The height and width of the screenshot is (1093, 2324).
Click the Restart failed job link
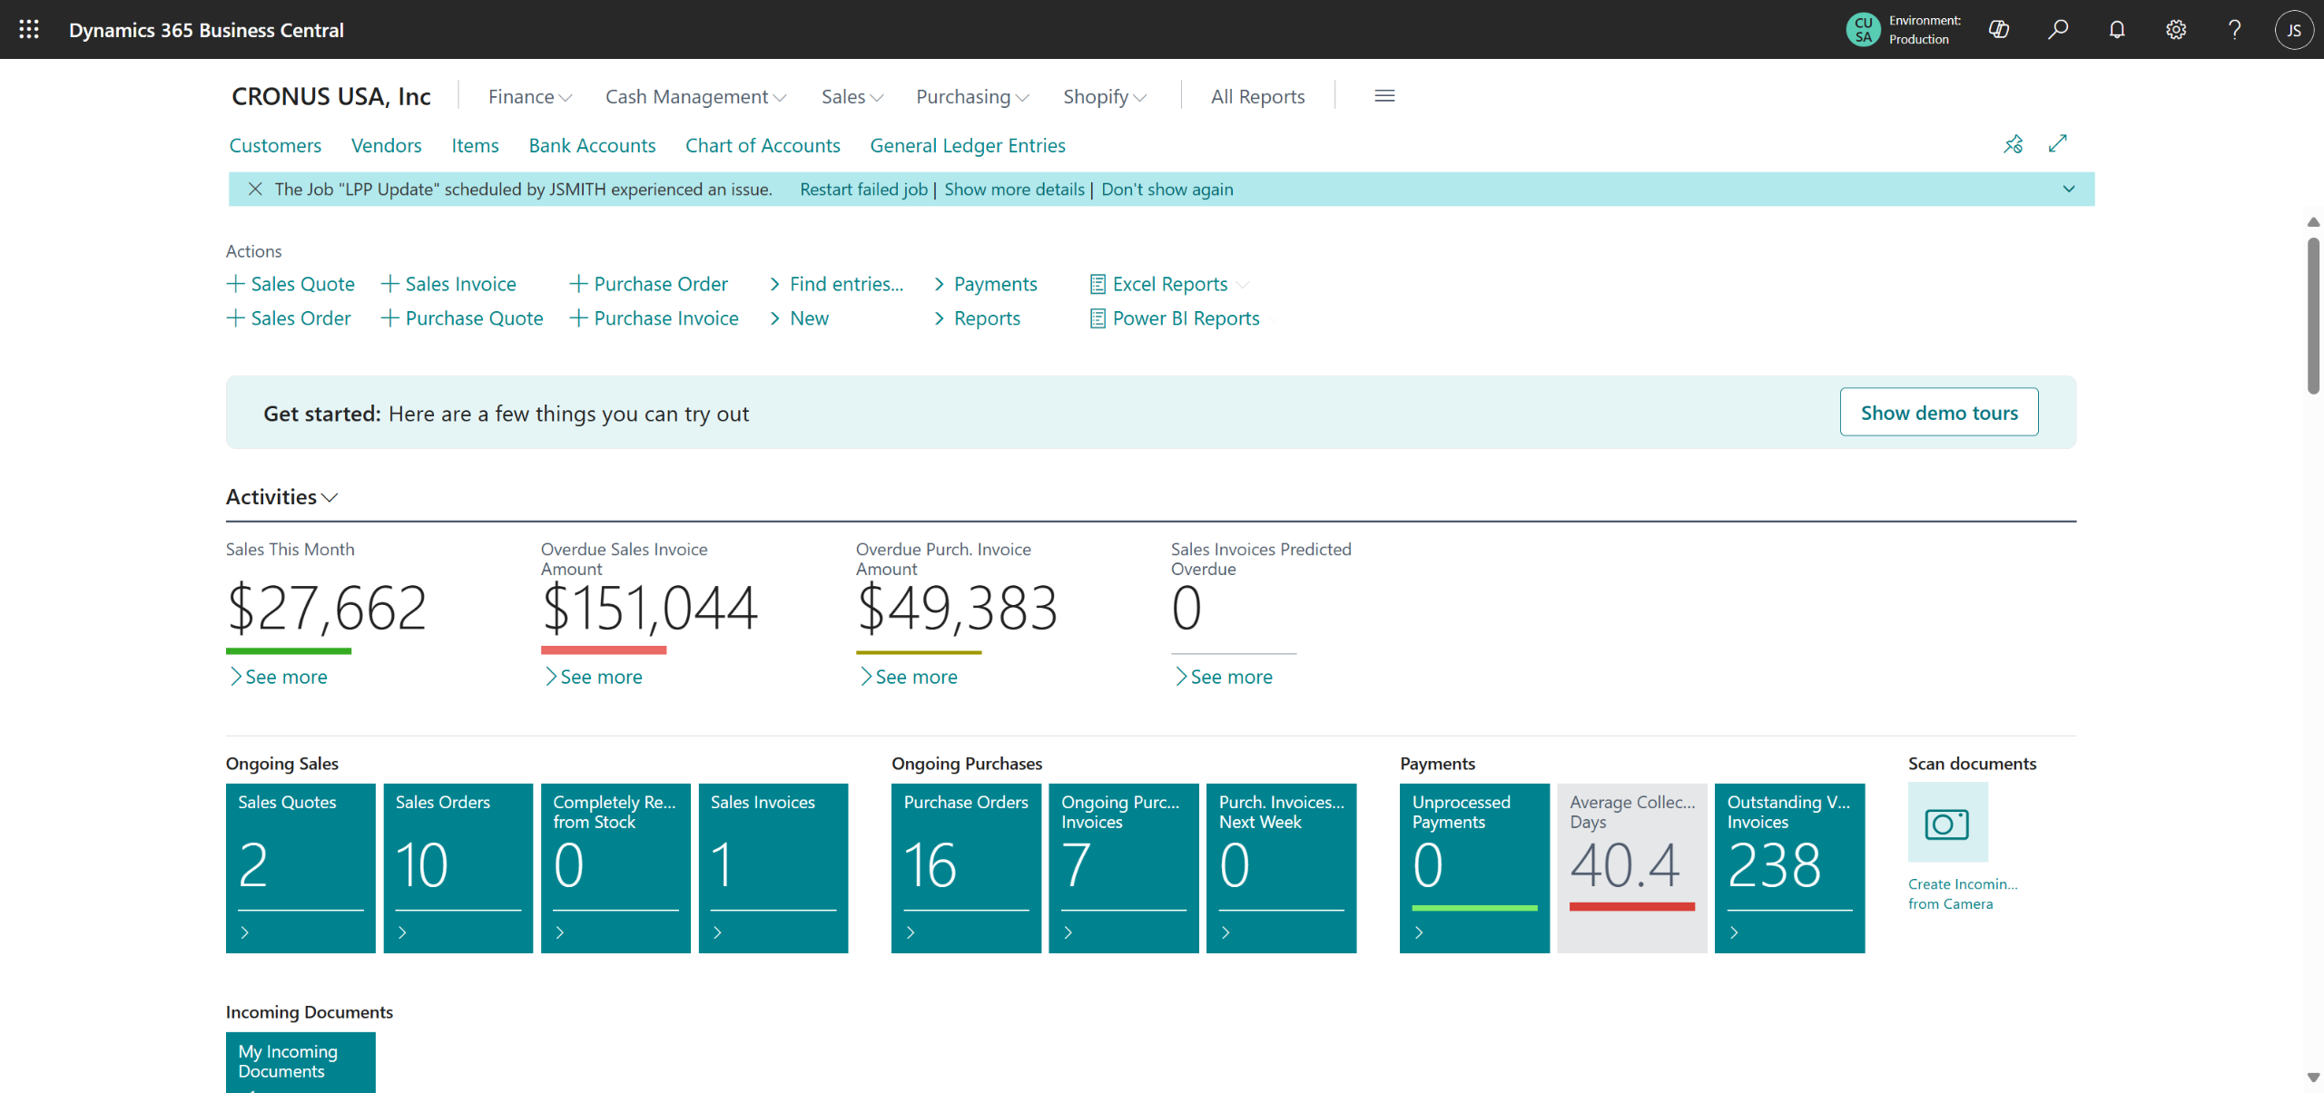tap(862, 189)
